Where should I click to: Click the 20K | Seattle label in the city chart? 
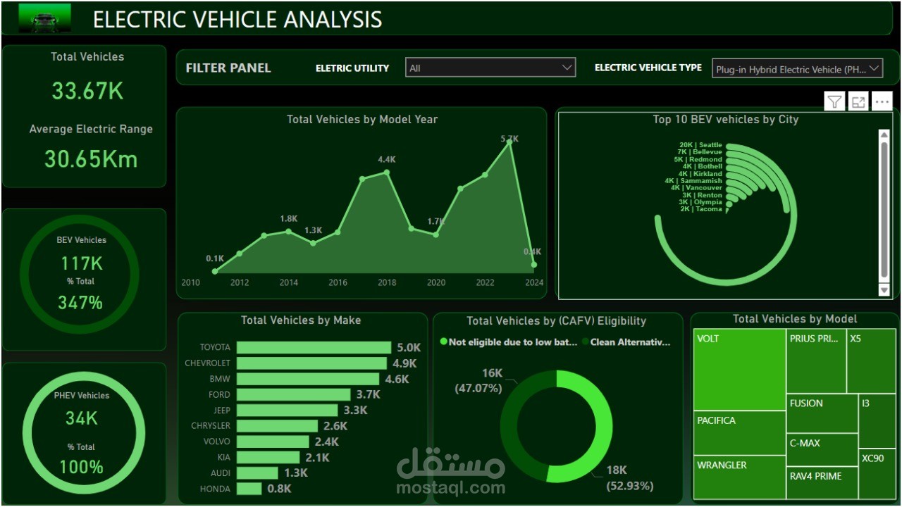[700, 145]
